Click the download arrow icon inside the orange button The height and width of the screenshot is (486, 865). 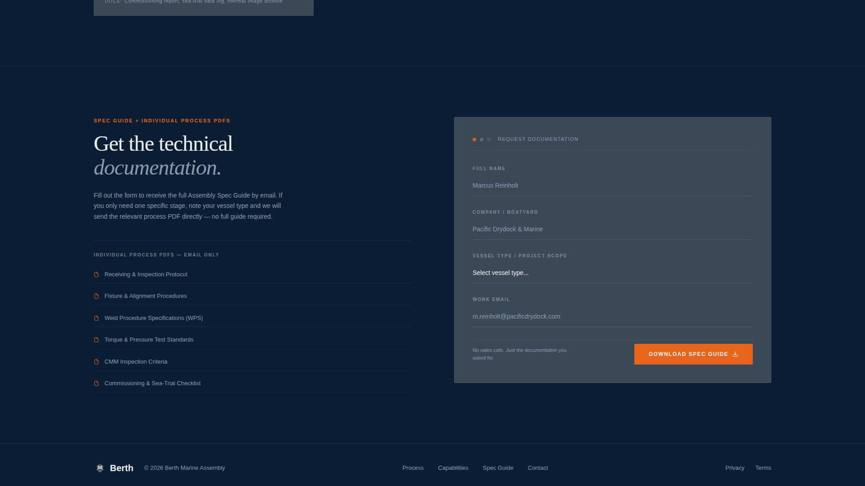(735, 354)
